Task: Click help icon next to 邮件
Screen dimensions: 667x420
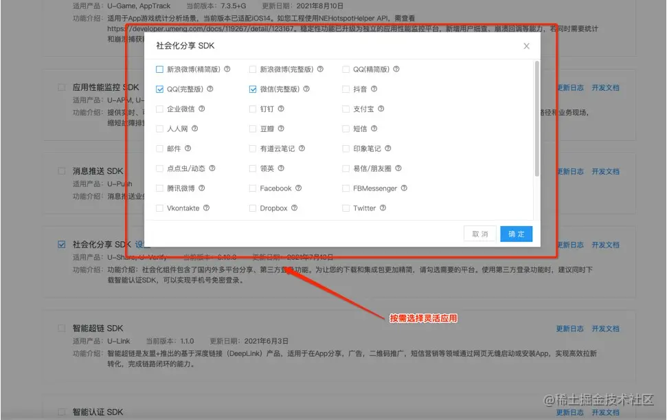Action: (x=188, y=148)
